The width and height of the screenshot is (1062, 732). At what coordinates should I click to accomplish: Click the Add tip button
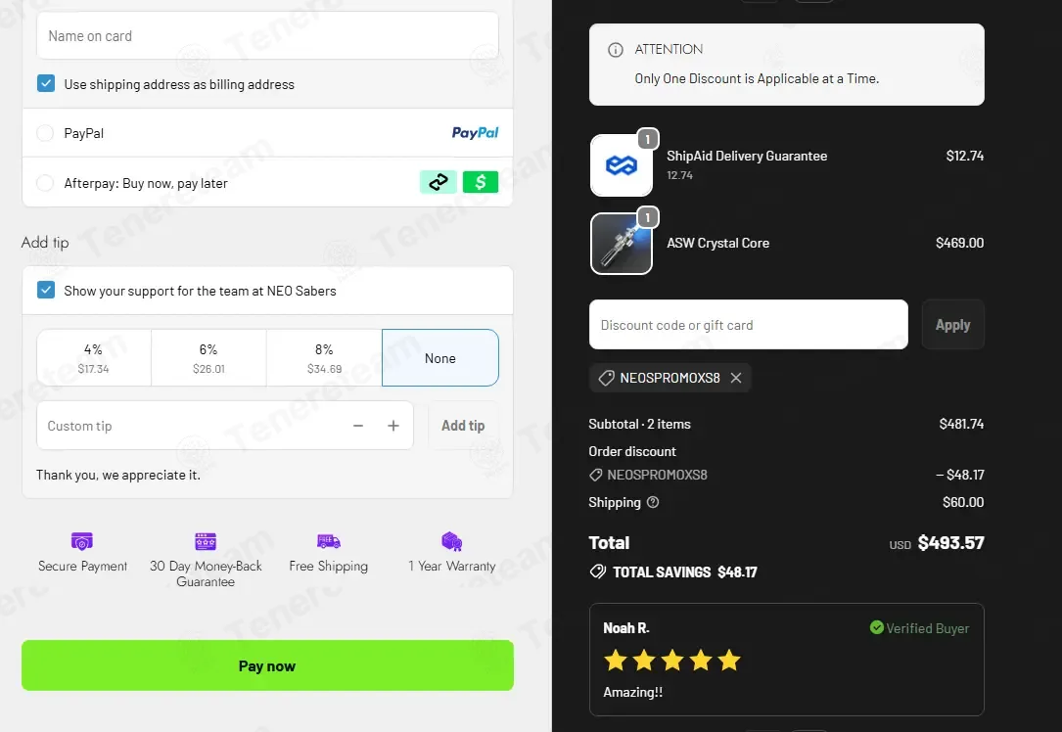463,426
